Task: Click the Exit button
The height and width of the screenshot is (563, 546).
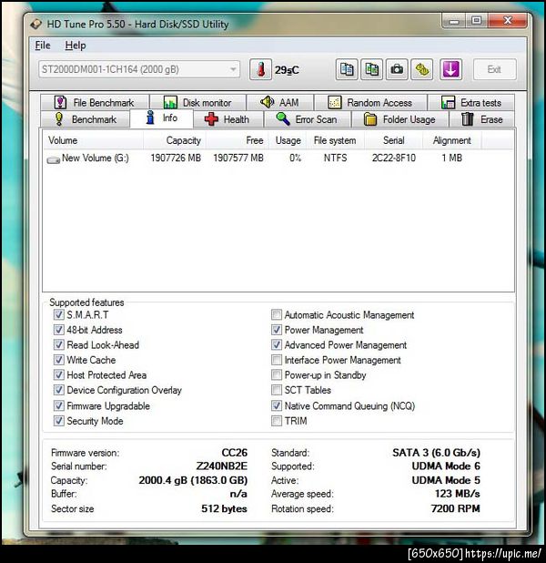Action: [x=495, y=69]
